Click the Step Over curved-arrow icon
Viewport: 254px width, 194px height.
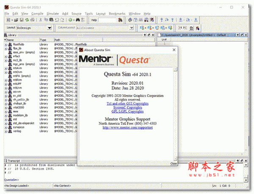click(x=167, y=20)
